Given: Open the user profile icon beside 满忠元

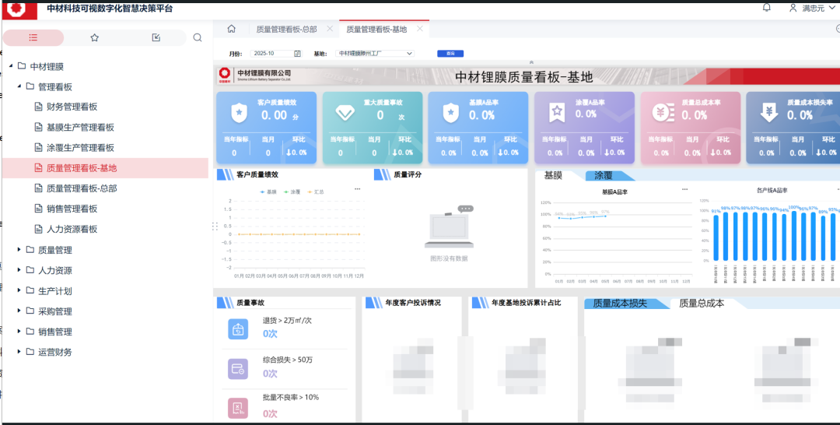Looking at the screenshot, I should (x=793, y=8).
